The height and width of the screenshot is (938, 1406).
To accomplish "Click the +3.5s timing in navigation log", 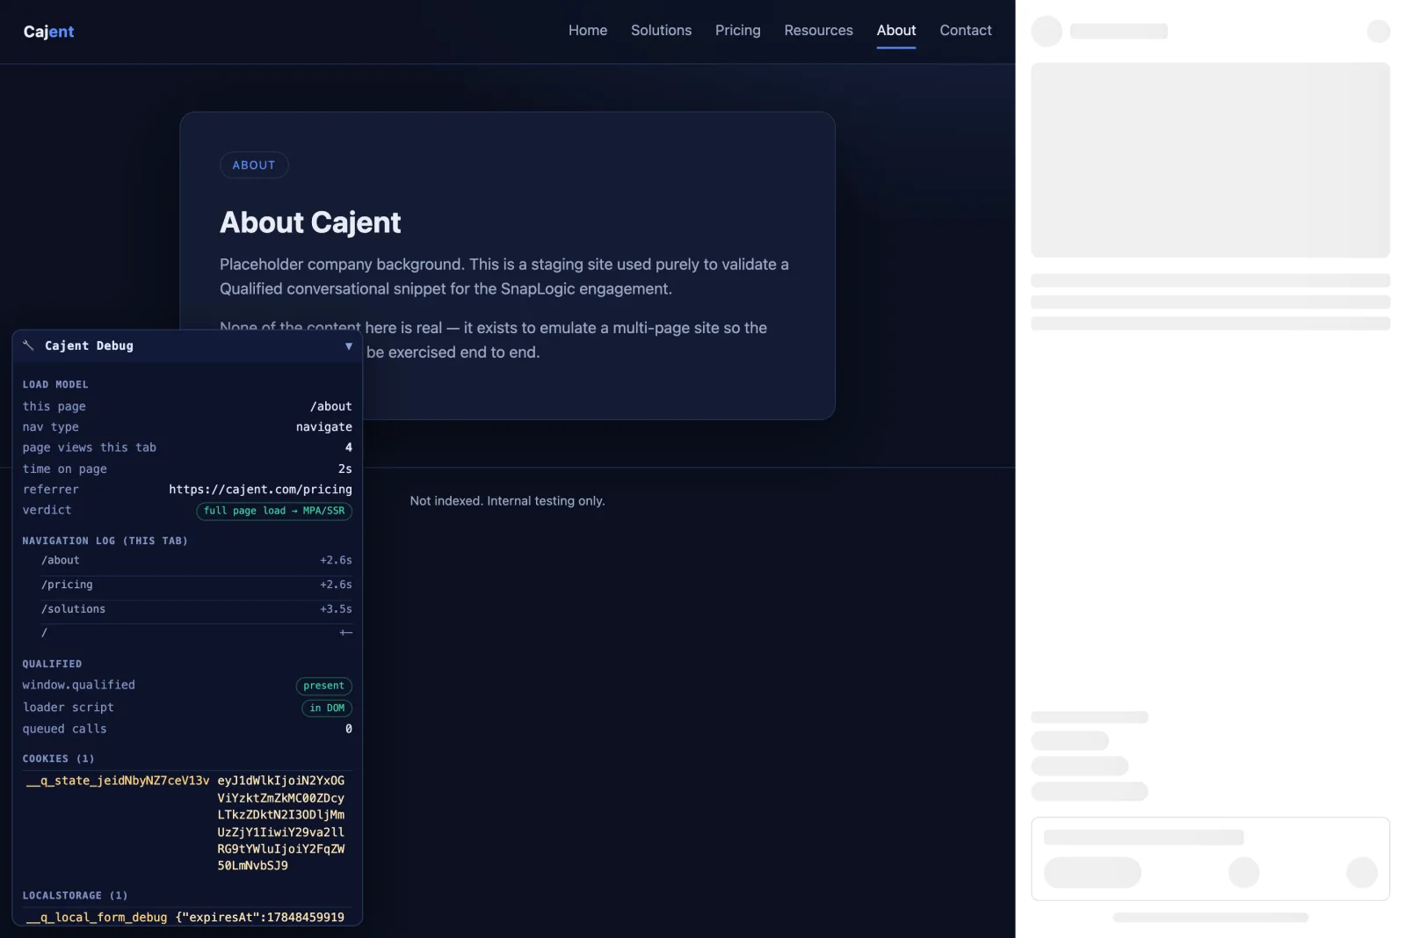I will (336, 609).
